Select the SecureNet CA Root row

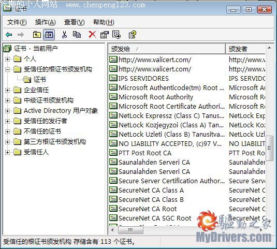pyautogui.click(x=187, y=209)
